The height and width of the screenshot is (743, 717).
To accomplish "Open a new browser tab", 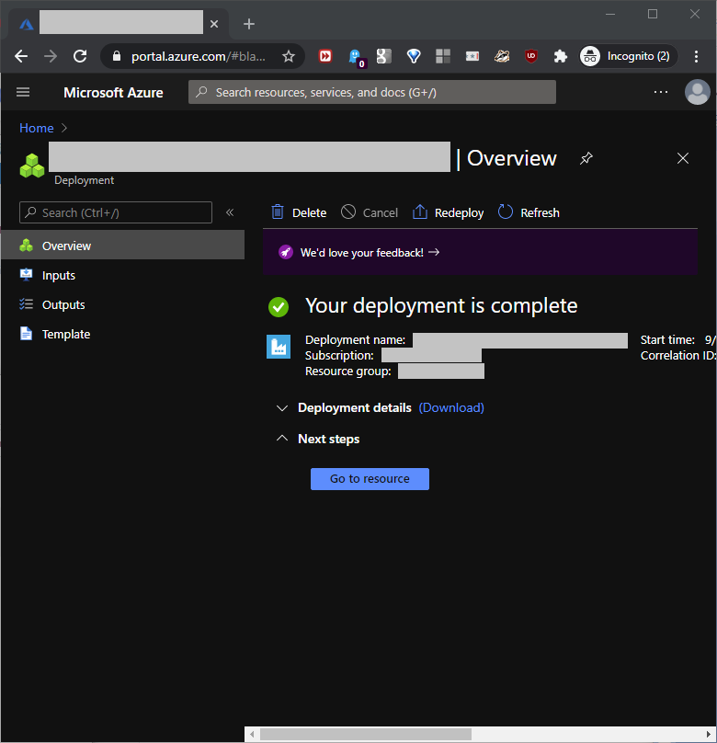I will (x=249, y=24).
